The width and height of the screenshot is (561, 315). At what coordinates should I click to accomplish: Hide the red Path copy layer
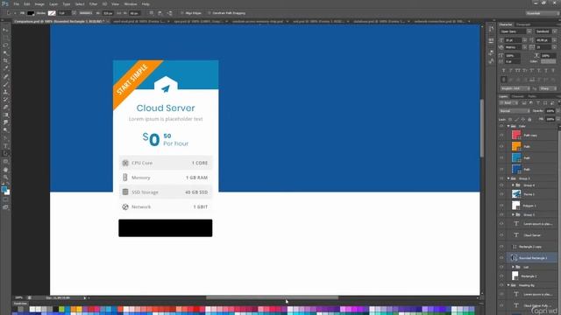click(501, 135)
